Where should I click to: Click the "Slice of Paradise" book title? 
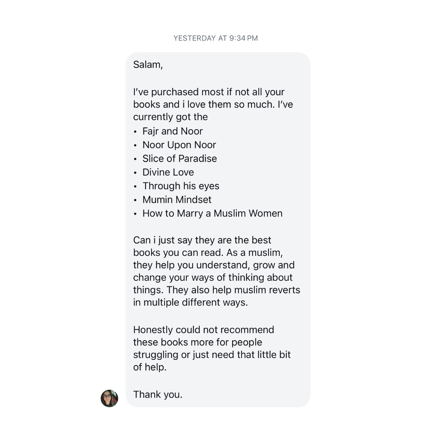[x=179, y=158]
